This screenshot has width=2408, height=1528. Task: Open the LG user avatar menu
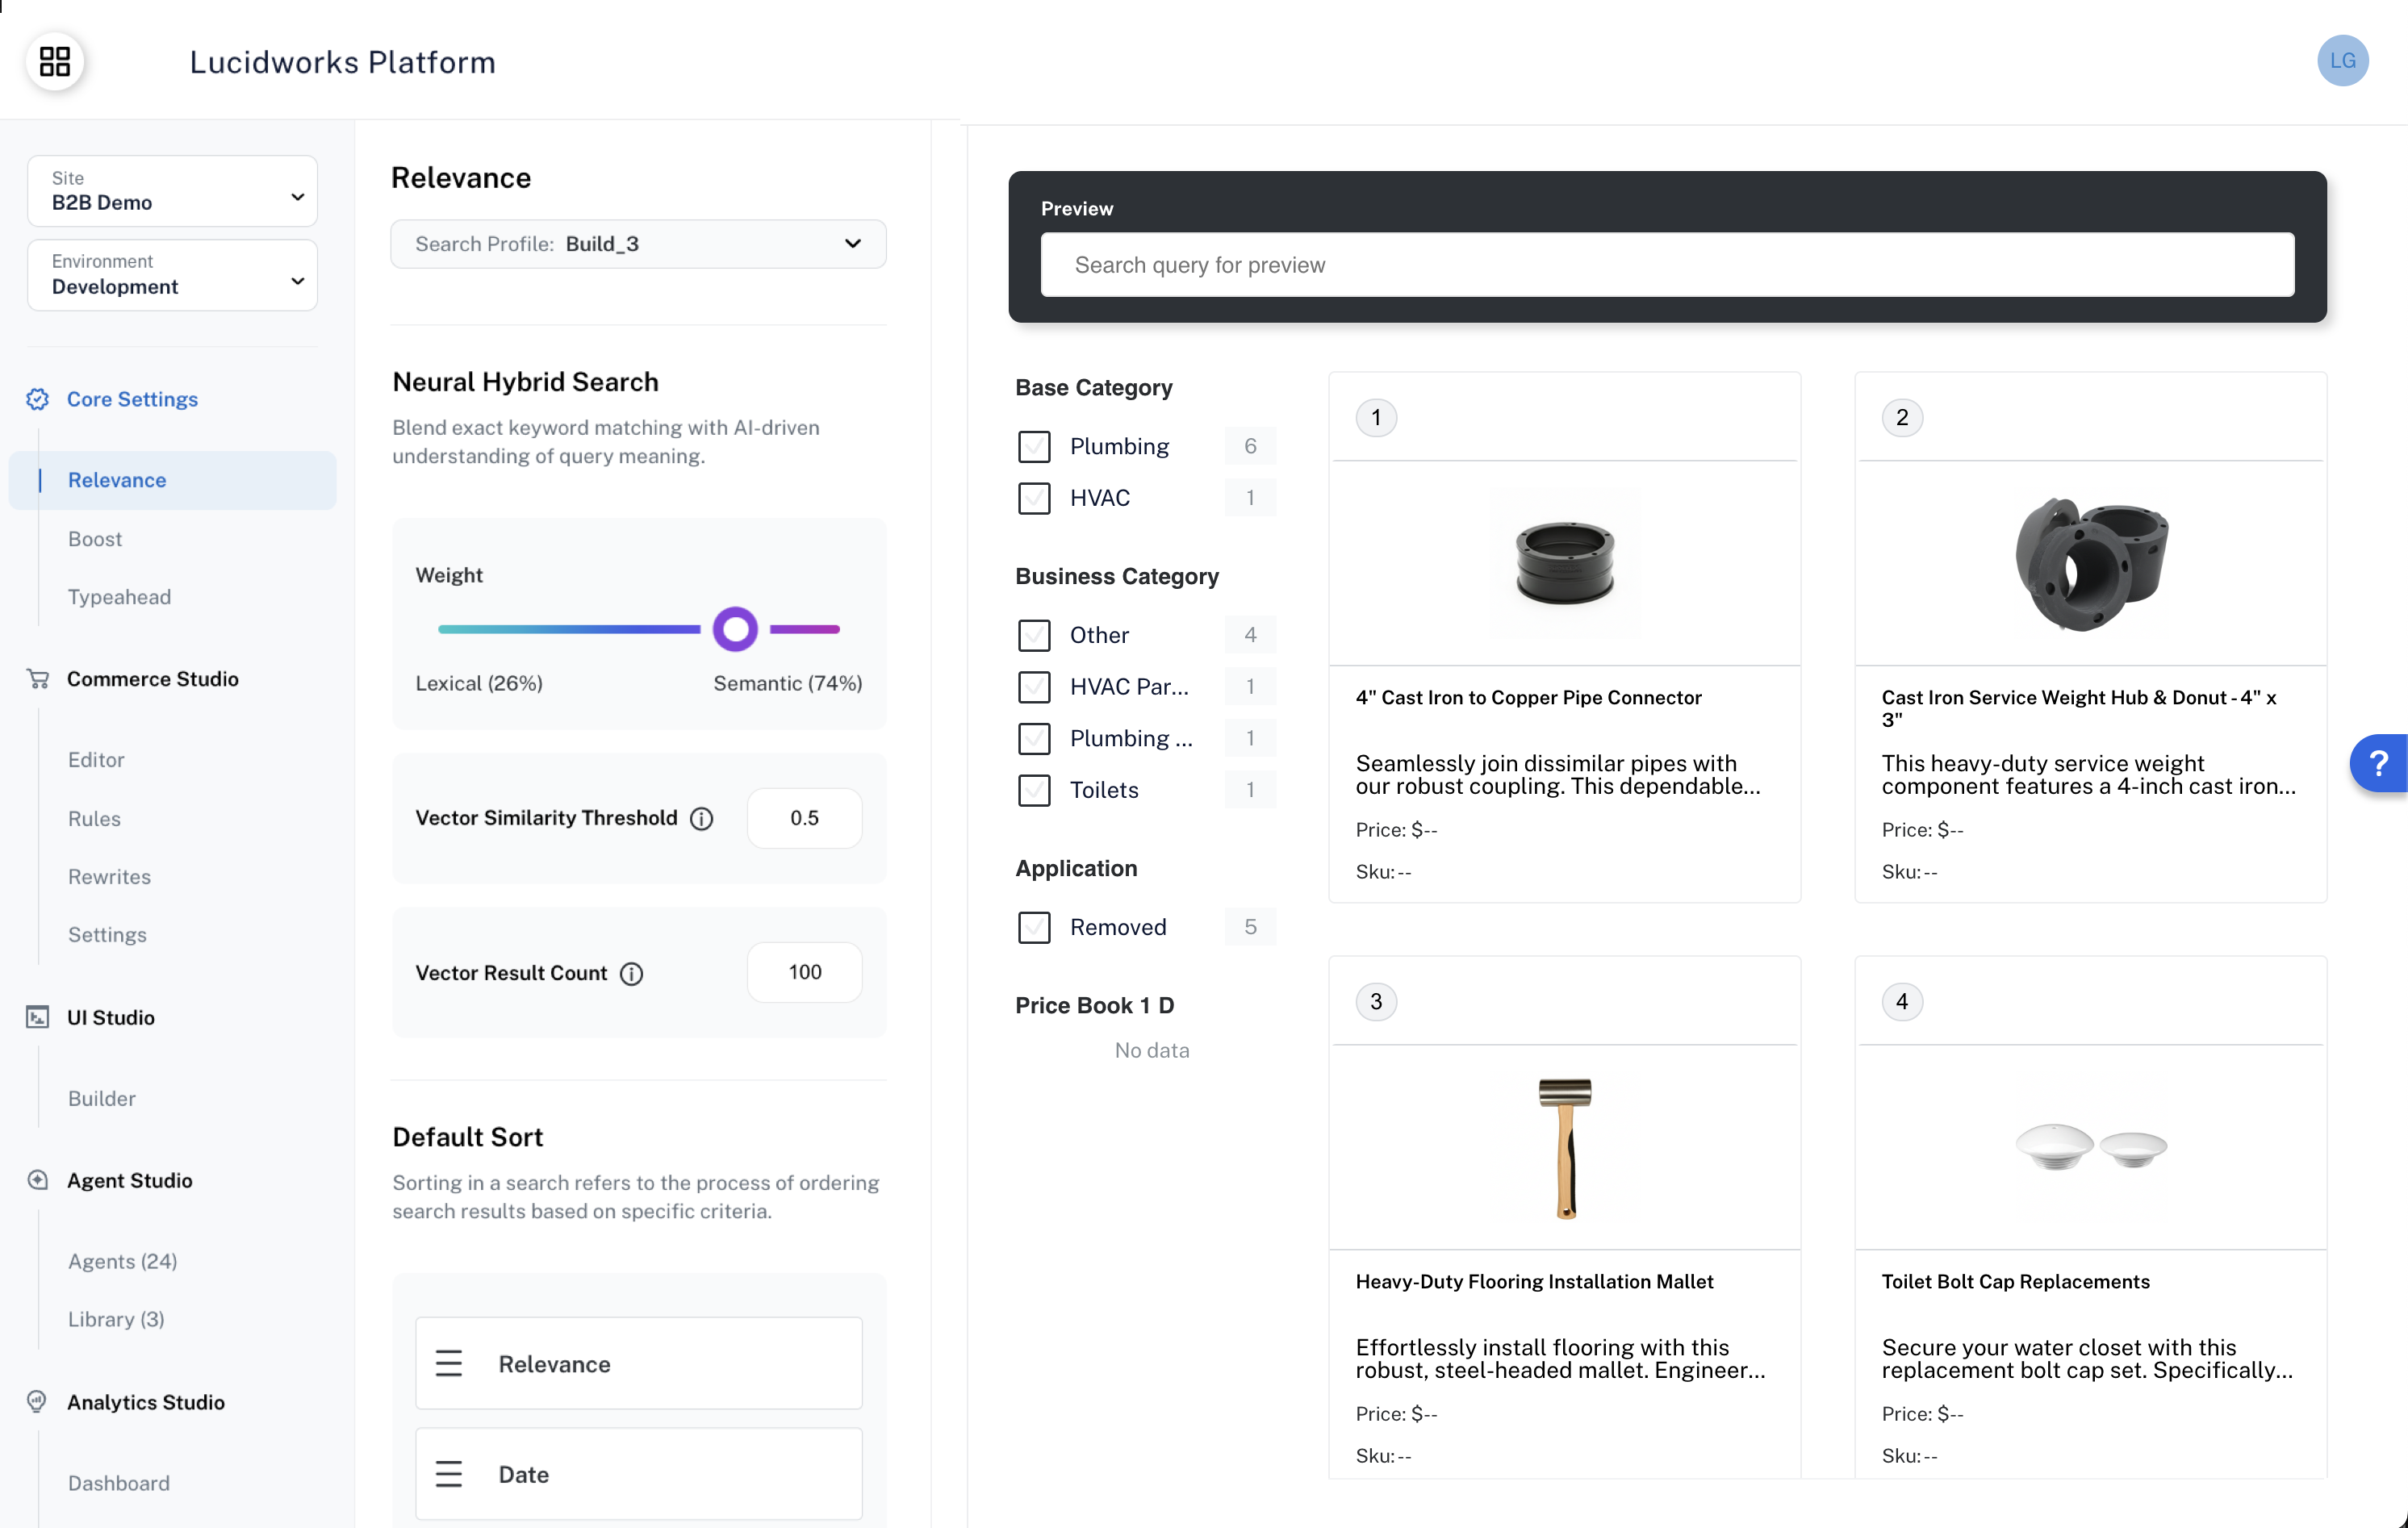coord(2342,61)
